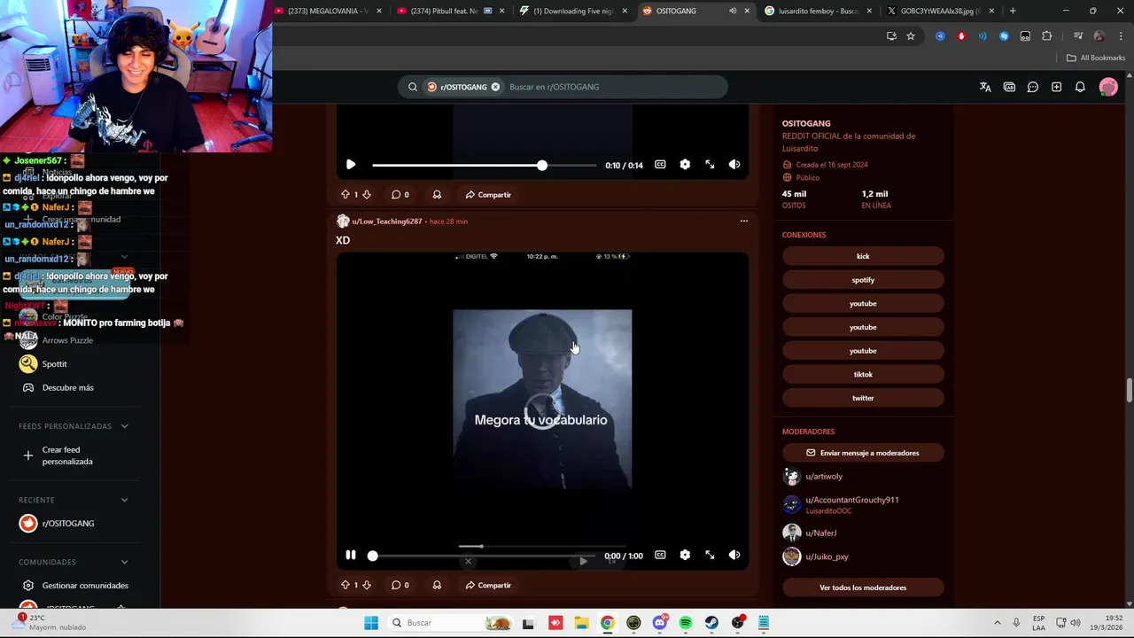Click Ver todos los moderadores

(863, 587)
